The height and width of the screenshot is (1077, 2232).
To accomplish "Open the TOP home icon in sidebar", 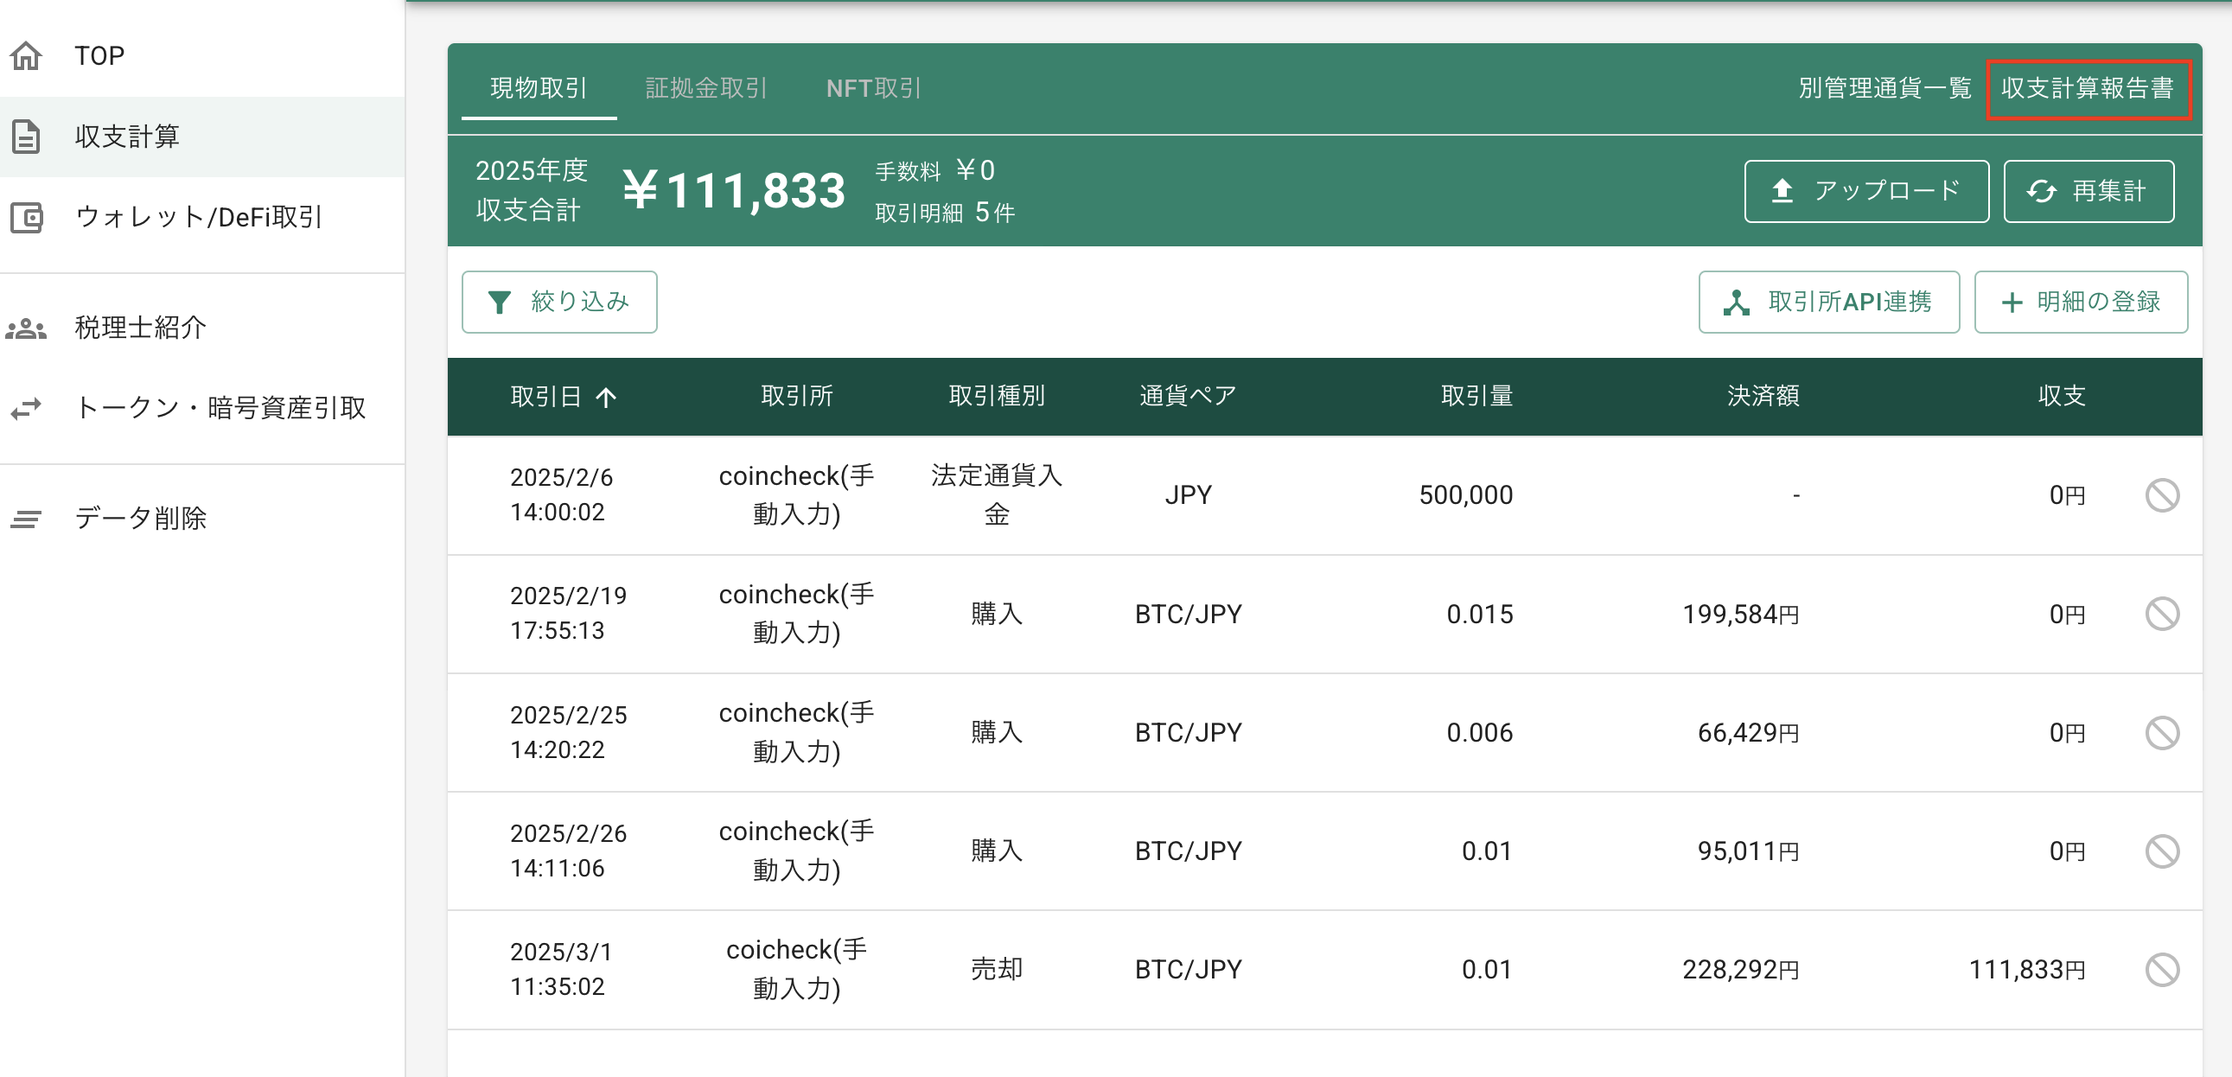I will (x=26, y=55).
